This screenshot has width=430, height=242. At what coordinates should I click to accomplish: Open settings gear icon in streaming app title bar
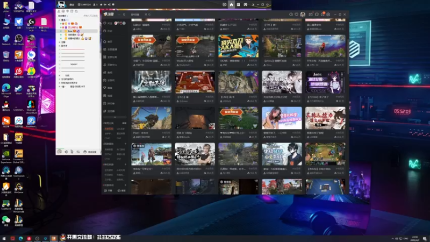point(328,15)
